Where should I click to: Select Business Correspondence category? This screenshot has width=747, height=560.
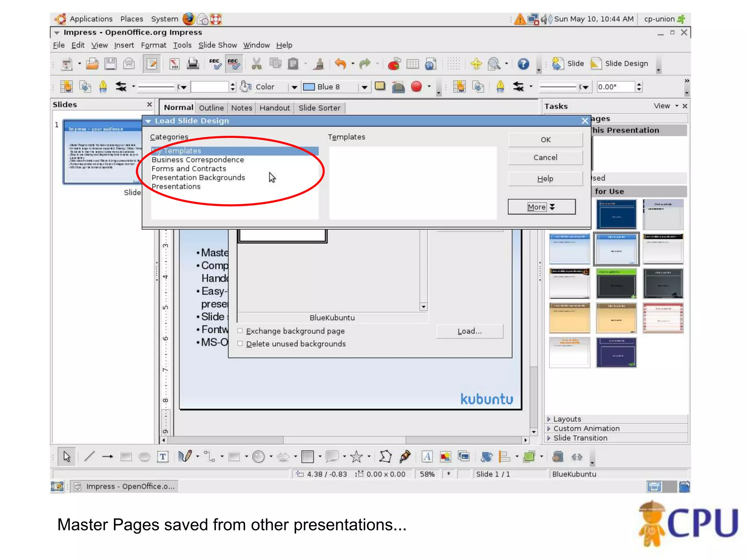click(198, 160)
